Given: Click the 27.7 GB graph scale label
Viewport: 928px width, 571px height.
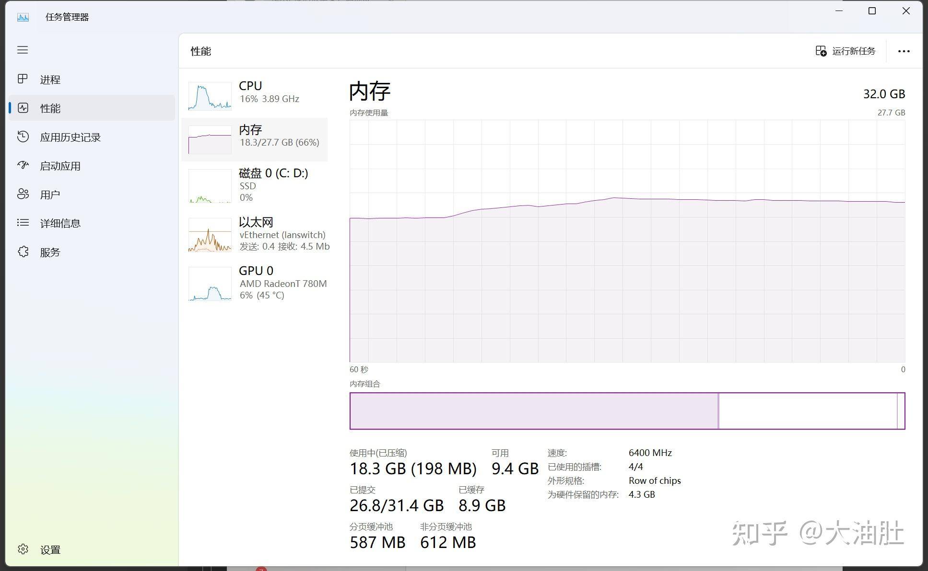Looking at the screenshot, I should (x=891, y=113).
